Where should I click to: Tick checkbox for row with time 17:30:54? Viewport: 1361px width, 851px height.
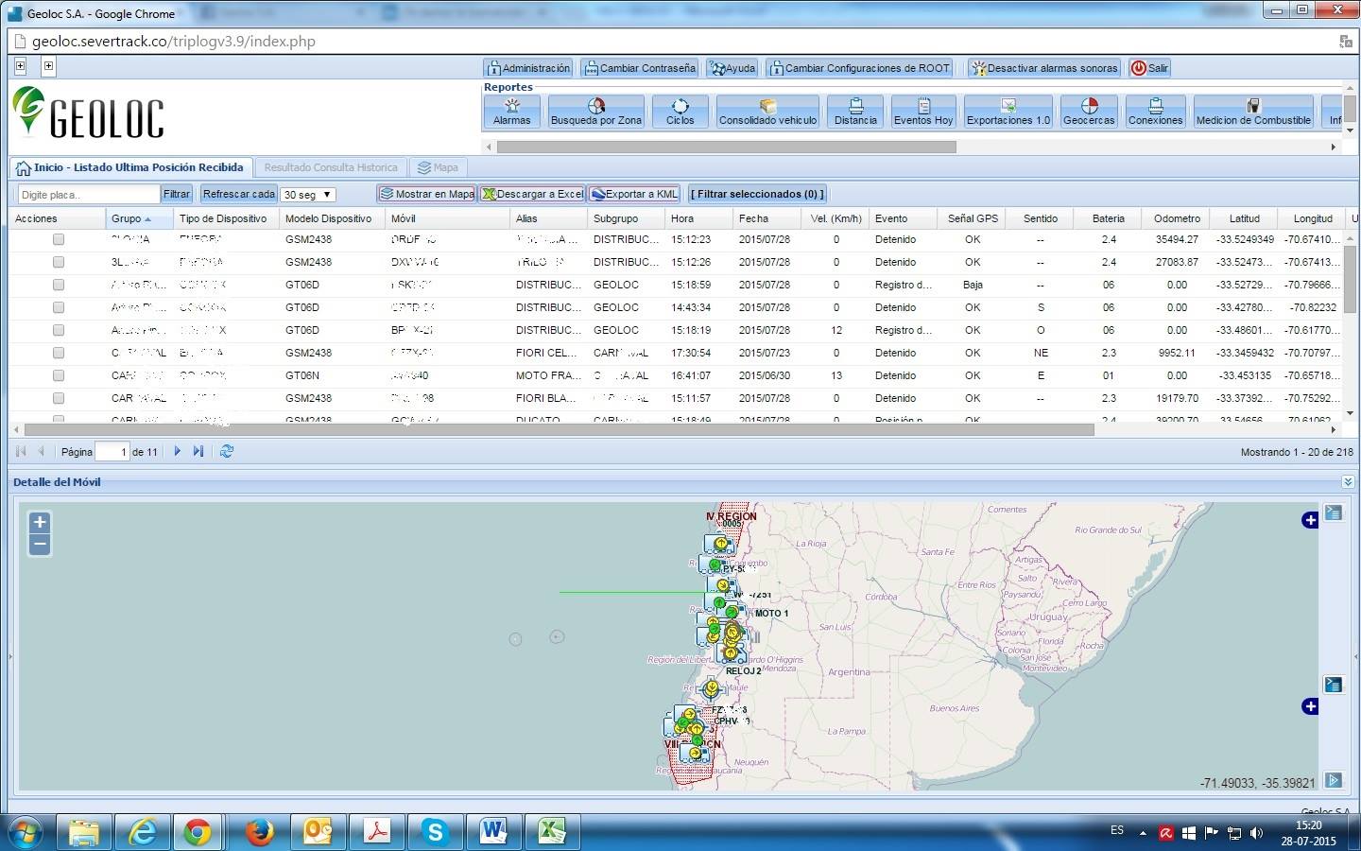click(x=59, y=353)
